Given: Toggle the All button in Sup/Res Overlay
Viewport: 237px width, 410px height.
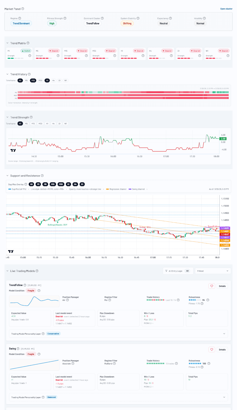Looking at the screenshot, I should point(31,184).
